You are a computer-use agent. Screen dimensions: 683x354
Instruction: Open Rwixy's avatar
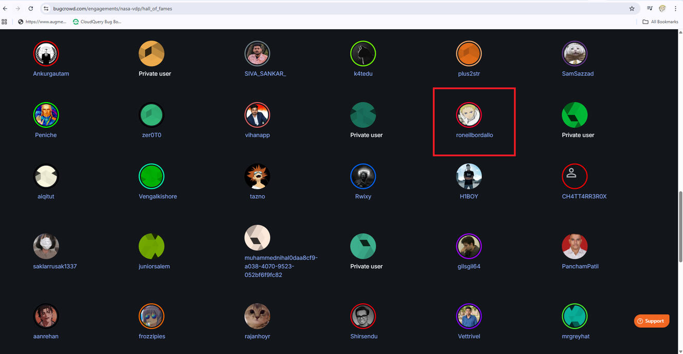click(363, 176)
